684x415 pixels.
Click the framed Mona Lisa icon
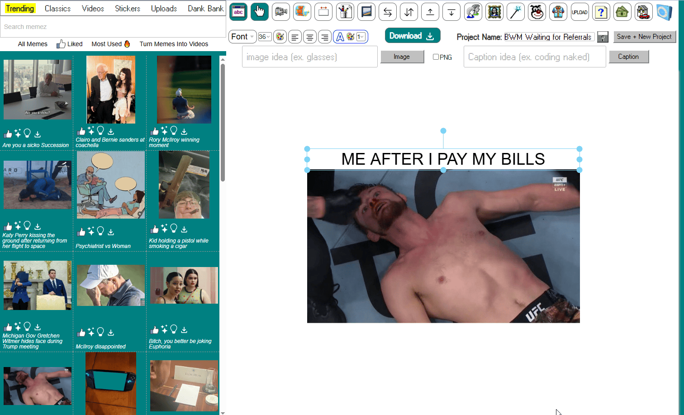point(494,12)
